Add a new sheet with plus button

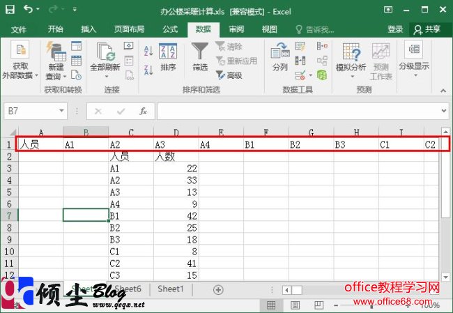[x=218, y=290]
